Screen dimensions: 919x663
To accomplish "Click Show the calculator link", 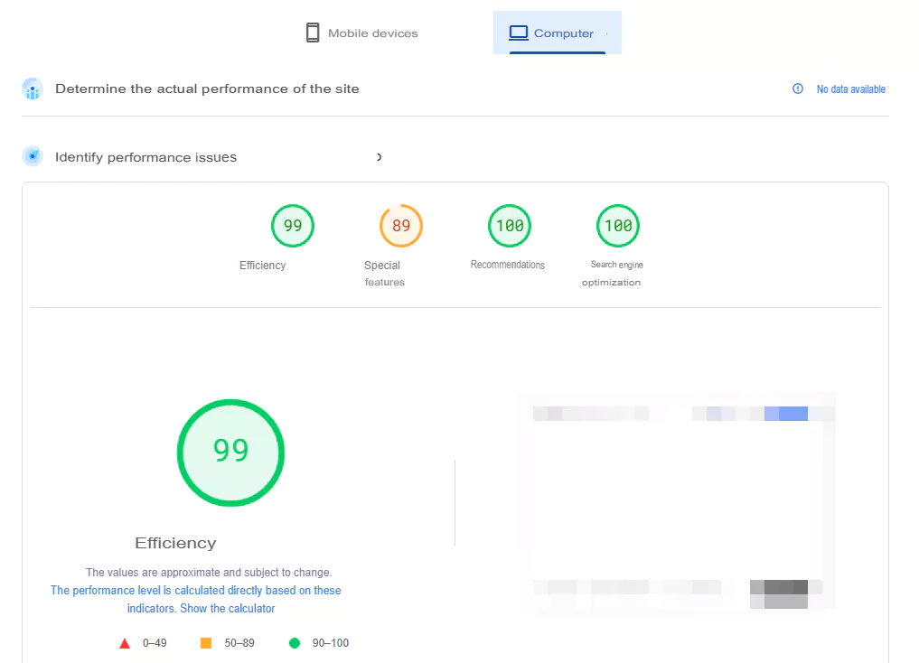I will point(228,609).
